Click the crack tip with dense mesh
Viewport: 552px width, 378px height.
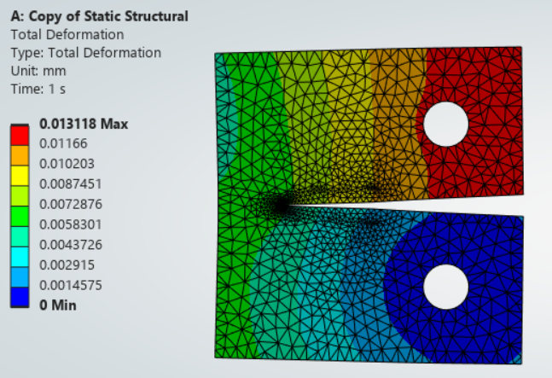[x=280, y=205]
